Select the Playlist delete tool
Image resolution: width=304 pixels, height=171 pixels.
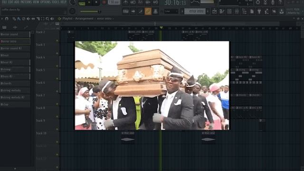(x=24, y=19)
